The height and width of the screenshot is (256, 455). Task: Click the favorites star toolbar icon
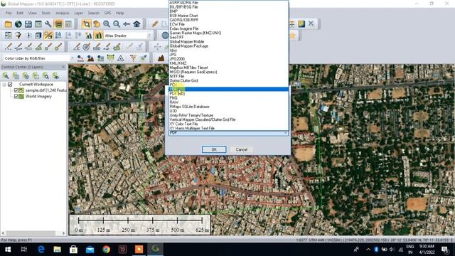[x=292, y=36]
